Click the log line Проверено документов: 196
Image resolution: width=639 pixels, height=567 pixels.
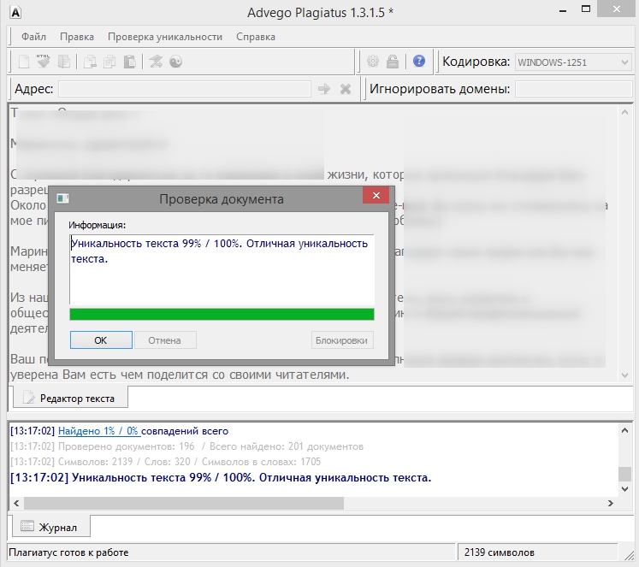pos(186,446)
